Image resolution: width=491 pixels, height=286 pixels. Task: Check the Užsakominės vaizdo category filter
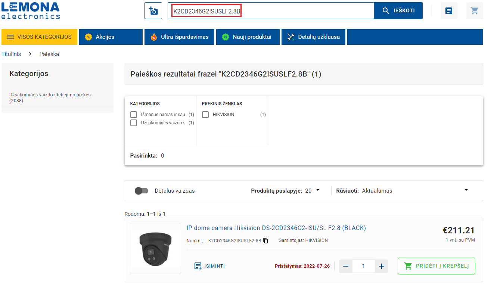[x=134, y=123]
